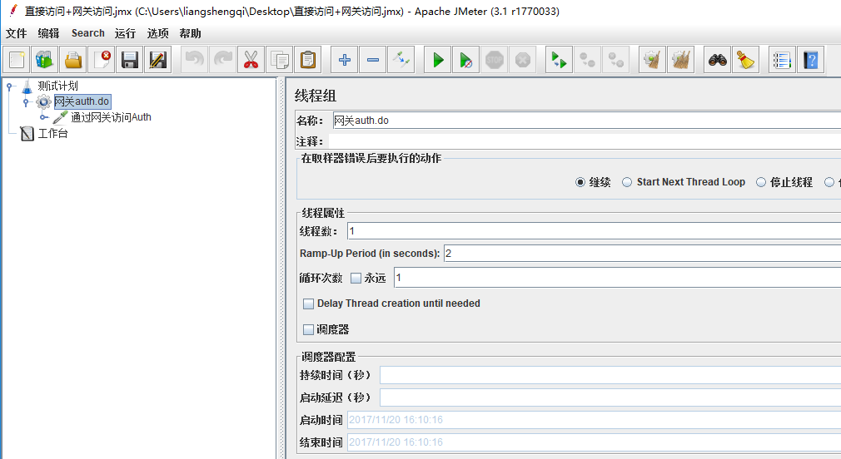Click the Ramp-Up Period input field

tap(642, 254)
